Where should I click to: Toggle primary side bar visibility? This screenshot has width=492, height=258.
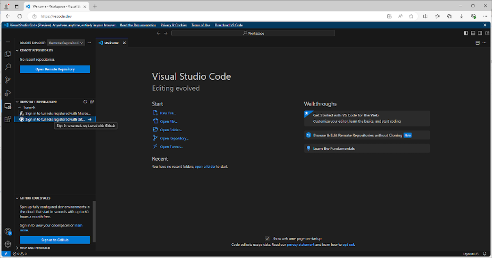466,33
